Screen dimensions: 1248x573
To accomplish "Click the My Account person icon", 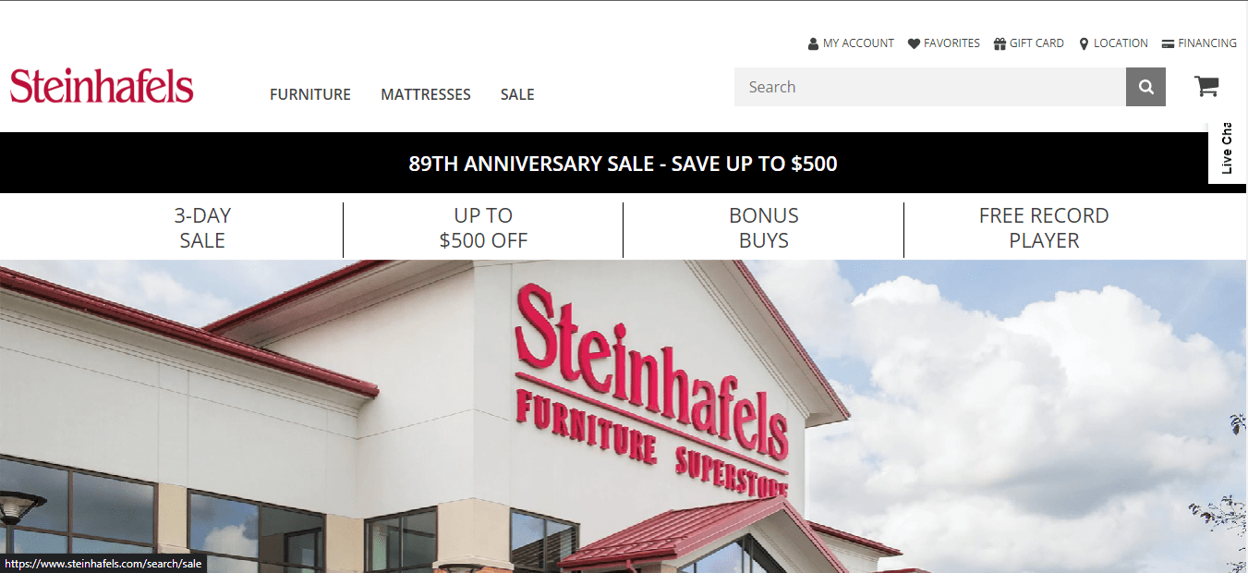I will pos(813,43).
